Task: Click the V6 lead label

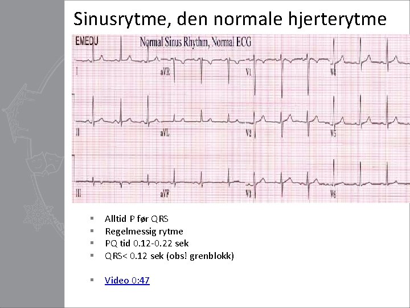Action: pyautogui.click(x=333, y=194)
